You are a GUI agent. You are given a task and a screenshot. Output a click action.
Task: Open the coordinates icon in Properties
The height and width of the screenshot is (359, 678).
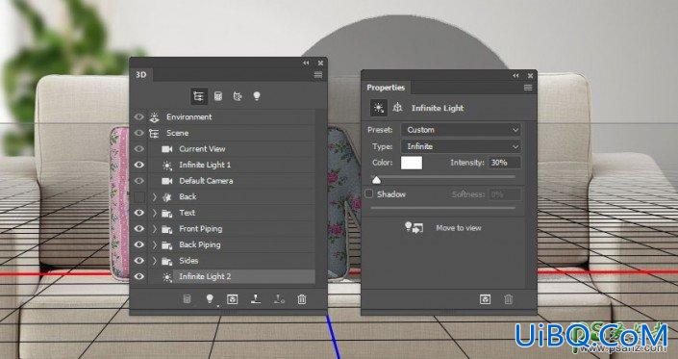point(397,108)
